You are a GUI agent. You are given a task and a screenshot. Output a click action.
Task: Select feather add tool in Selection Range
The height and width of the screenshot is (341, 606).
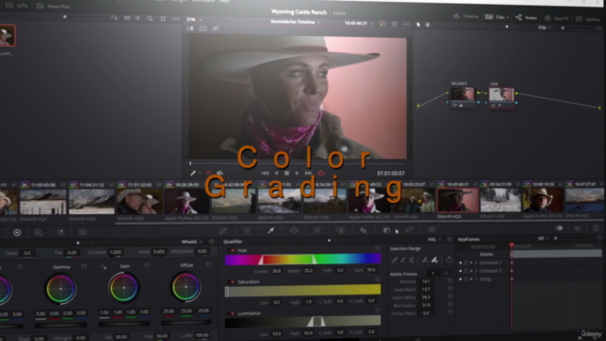(435, 260)
